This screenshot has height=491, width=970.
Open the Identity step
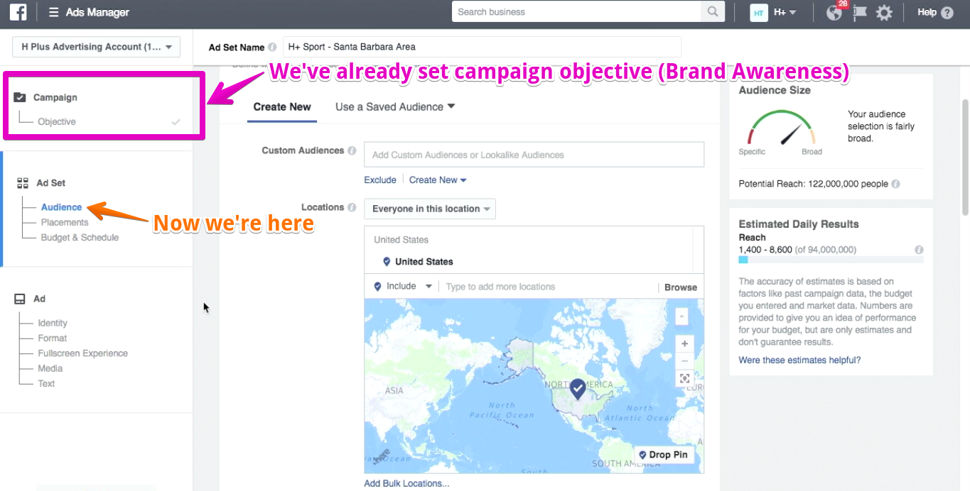point(53,323)
